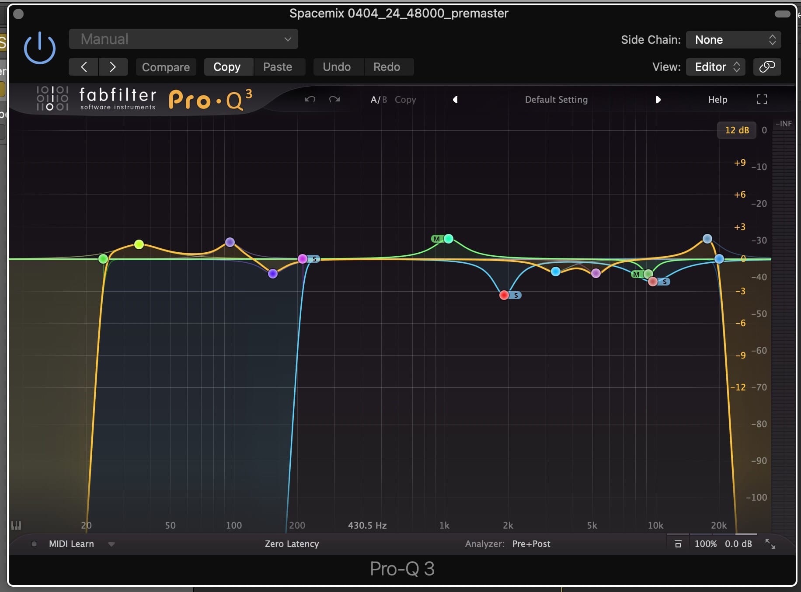Click the FabFilter logo
Screen dimensions: 801x592
click(x=96, y=98)
